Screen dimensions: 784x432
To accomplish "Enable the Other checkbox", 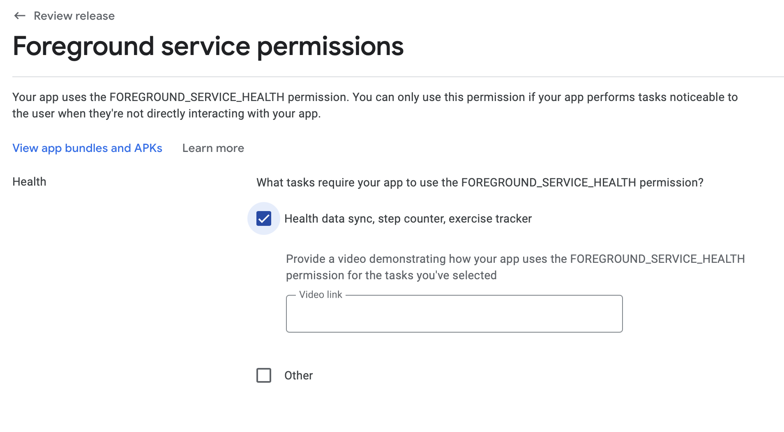I will coord(264,375).
